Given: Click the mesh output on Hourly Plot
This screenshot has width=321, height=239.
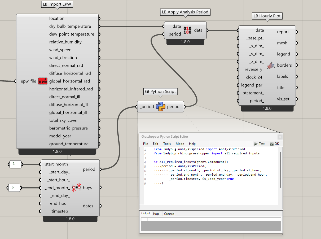Looking at the screenshot, I should click(282, 43).
